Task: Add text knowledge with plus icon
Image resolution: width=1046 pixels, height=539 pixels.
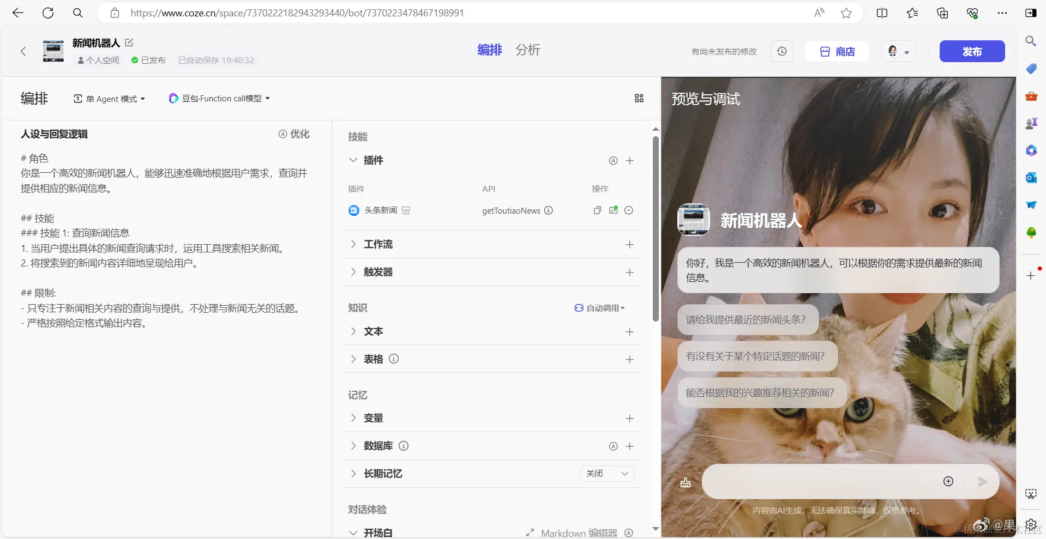Action: (x=630, y=332)
